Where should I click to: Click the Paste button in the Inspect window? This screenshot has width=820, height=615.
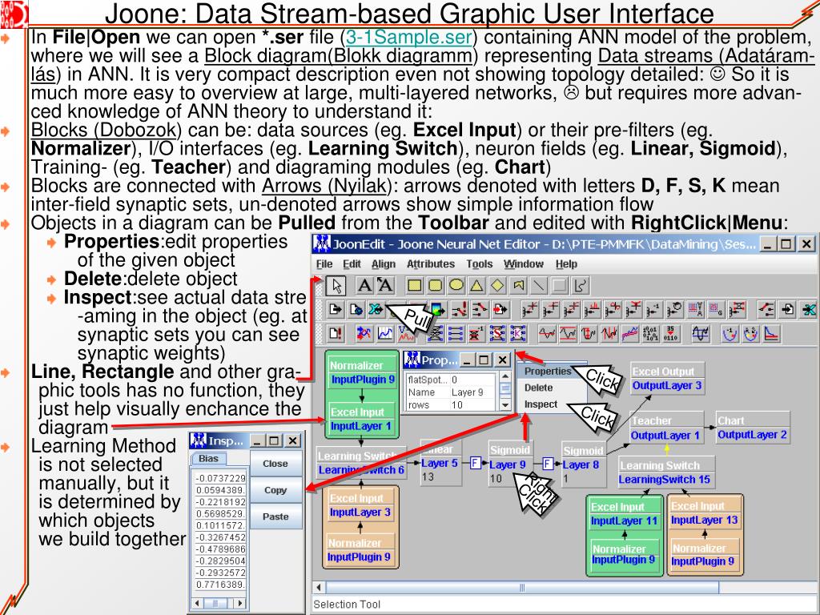(275, 517)
